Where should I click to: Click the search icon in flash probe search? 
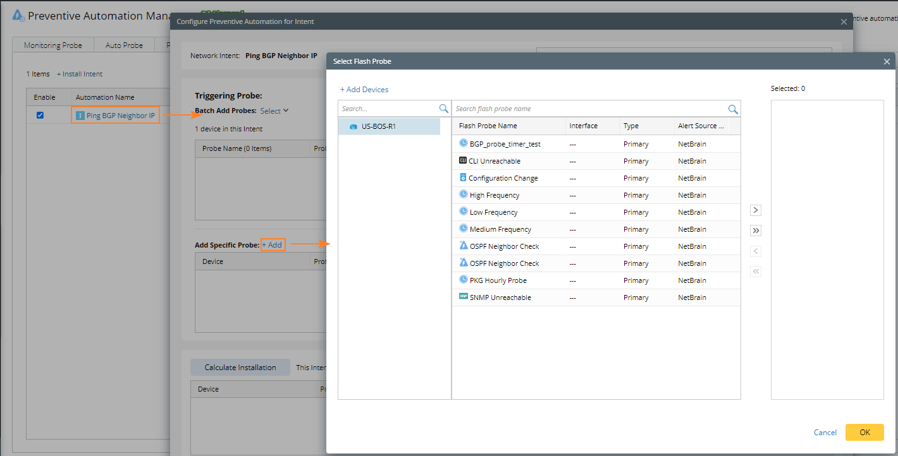[733, 109]
